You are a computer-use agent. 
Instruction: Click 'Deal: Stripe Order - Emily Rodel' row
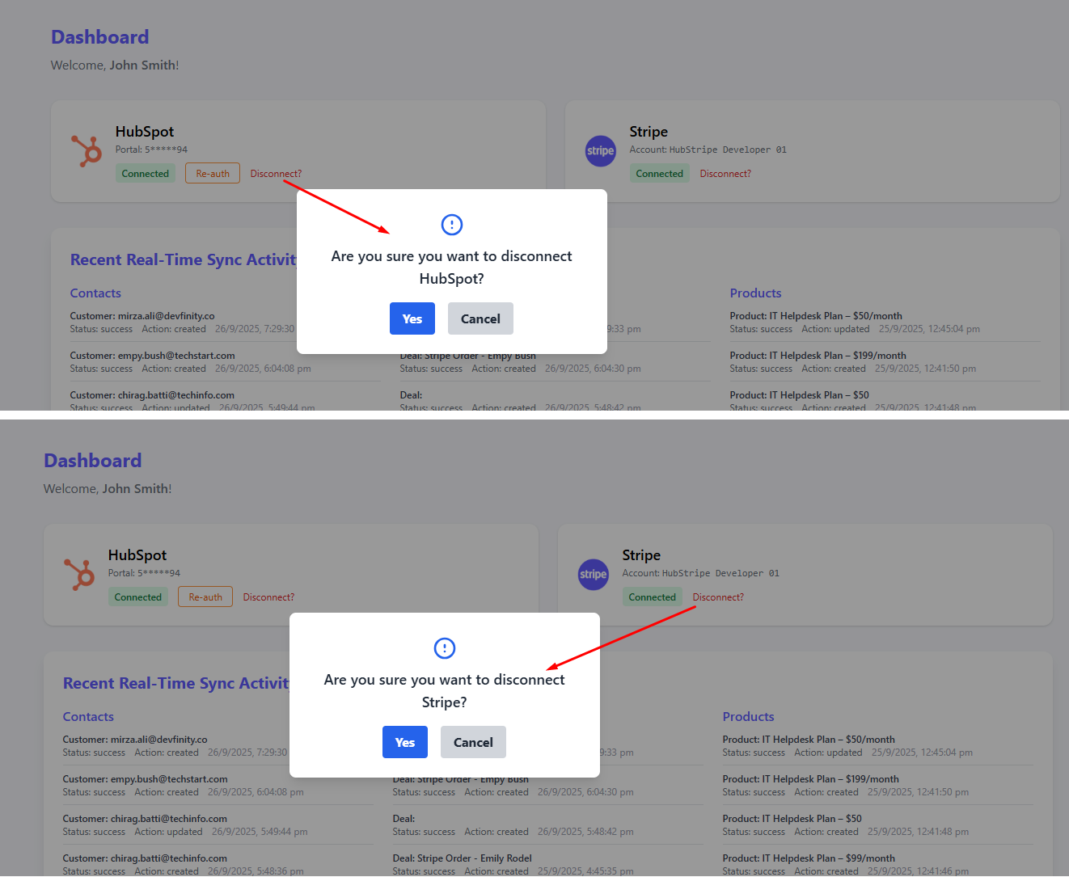[547, 864]
